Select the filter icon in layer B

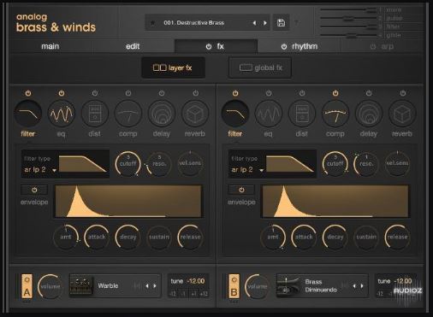click(235, 114)
